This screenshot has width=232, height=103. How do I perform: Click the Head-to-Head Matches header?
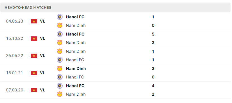pyautogui.click(x=28, y=8)
